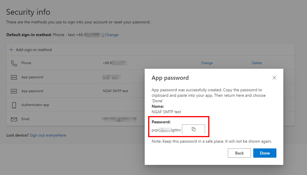Click the plus icon for adding sign-in method
This screenshot has height=175, width=307.
click(11, 50)
